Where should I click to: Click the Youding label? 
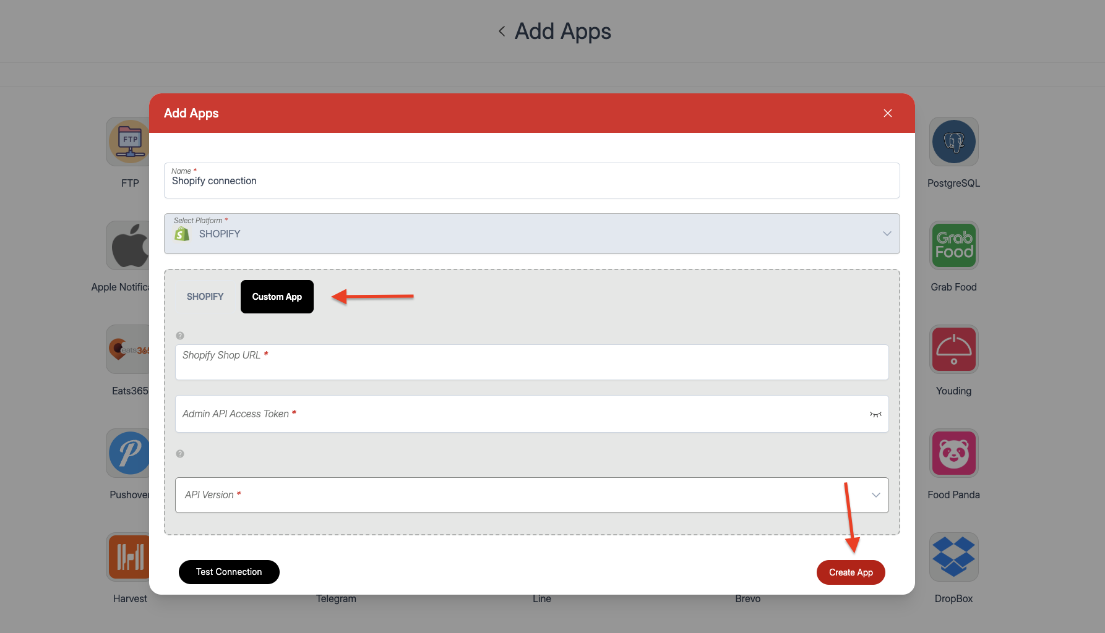[x=953, y=391]
